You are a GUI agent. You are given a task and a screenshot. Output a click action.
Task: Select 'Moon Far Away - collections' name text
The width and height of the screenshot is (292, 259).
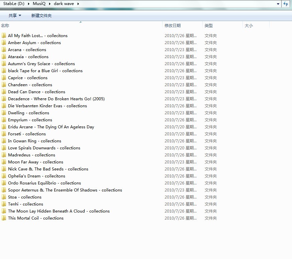(35, 162)
